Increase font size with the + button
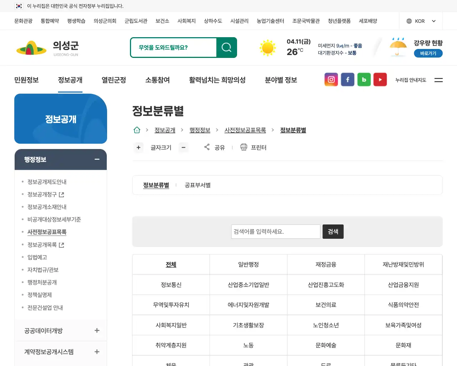Image resolution: width=457 pixels, height=366 pixels. 139,148
